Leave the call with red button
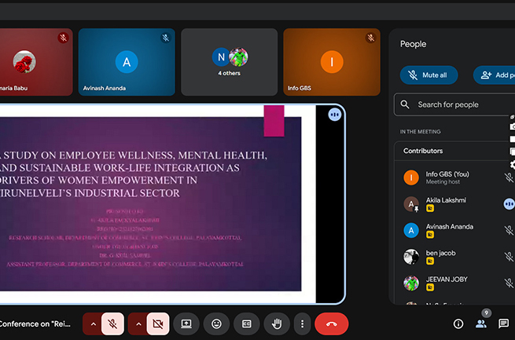The image size is (515, 340). point(331,324)
